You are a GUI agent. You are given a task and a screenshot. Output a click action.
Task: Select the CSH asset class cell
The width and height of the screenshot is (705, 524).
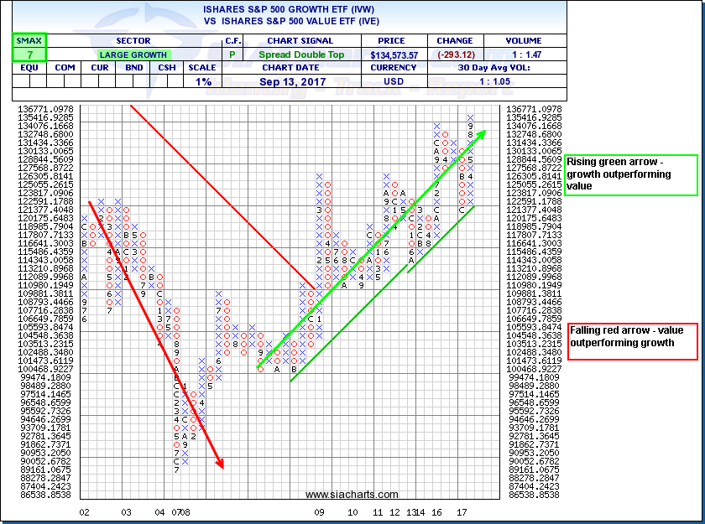(166, 68)
